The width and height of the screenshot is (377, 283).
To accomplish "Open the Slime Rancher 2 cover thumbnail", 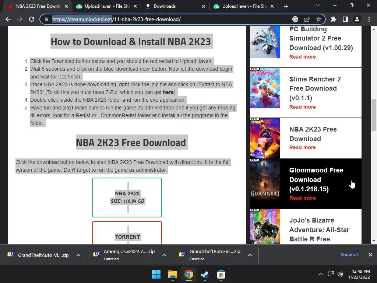I will (x=265, y=88).
